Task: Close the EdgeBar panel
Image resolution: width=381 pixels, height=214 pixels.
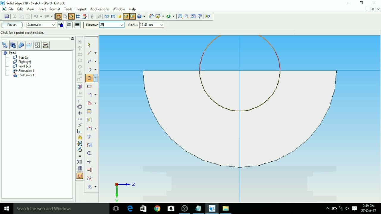Action: tap(73, 38)
